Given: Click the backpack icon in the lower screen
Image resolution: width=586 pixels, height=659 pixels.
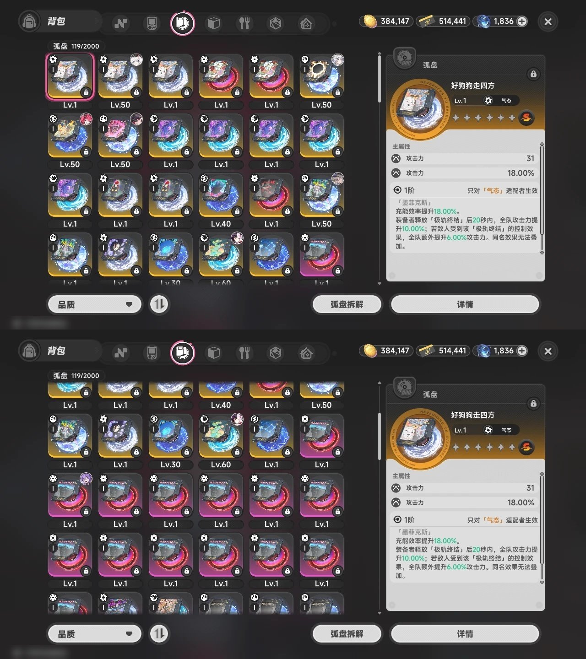Looking at the screenshot, I should click(x=29, y=351).
